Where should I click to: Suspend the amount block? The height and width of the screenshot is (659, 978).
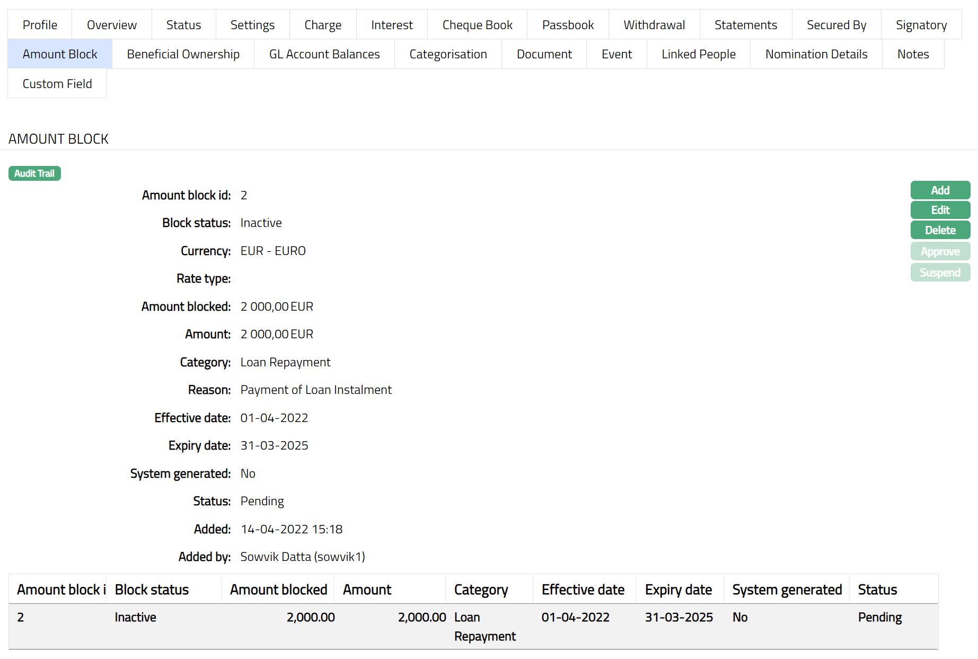coord(940,273)
